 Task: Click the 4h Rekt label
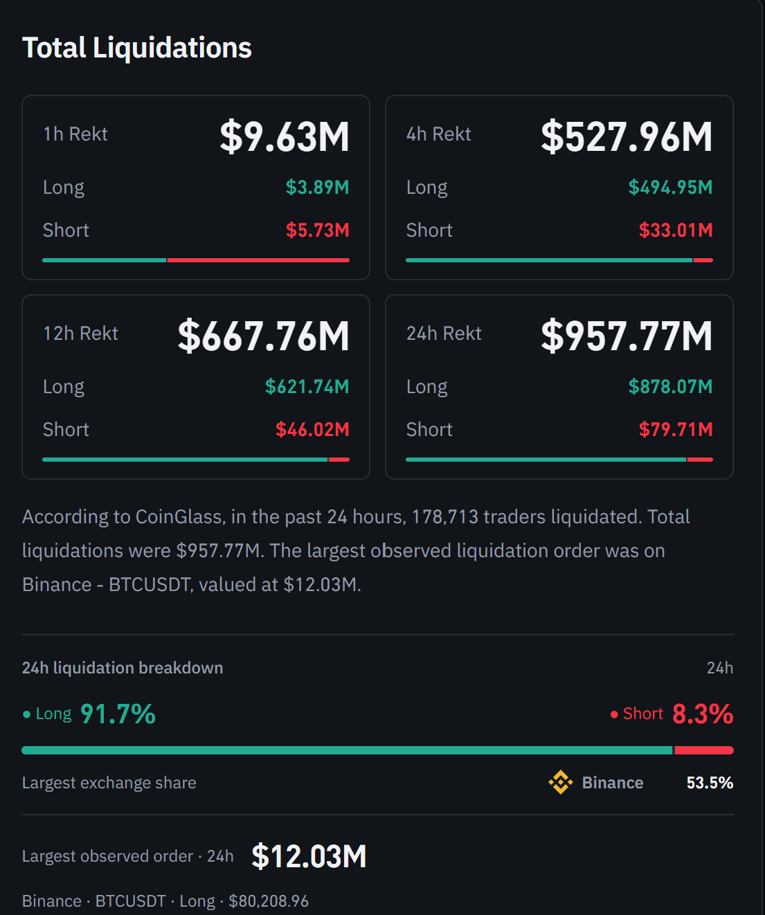click(439, 134)
